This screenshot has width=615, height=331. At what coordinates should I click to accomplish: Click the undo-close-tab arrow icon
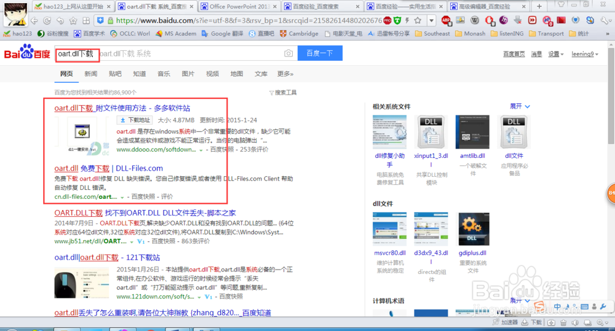(x=60, y=21)
